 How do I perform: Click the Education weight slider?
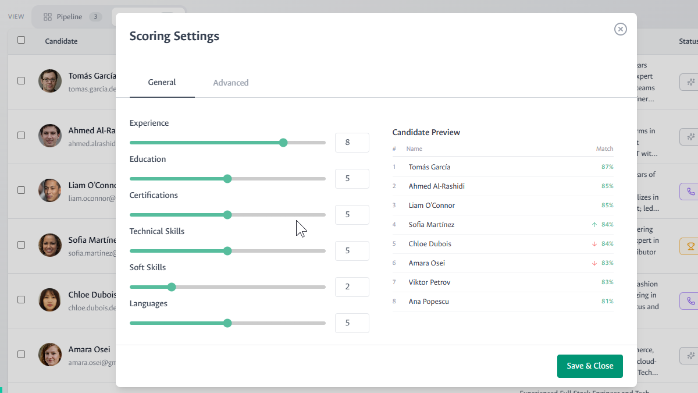227,179
